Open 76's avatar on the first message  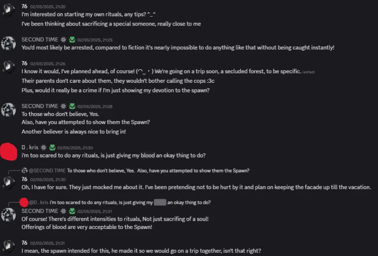pos(8,10)
